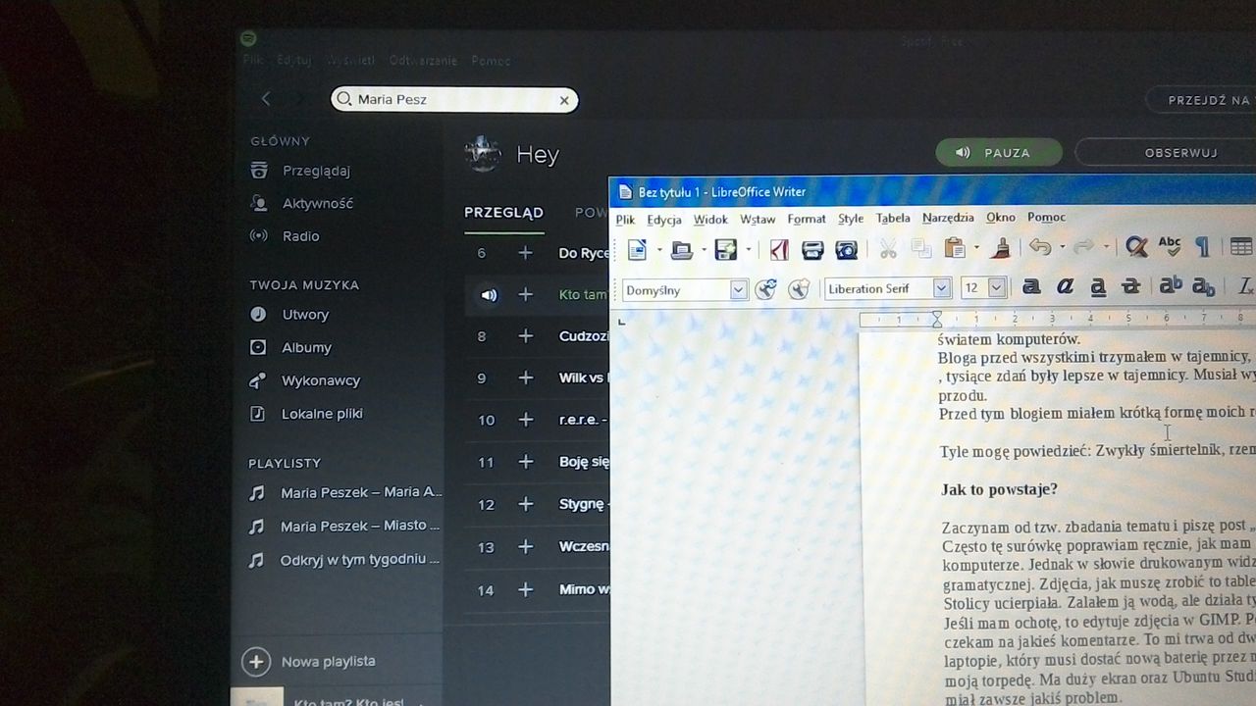The image size is (1256, 706).
Task: Click the Paste clipboard icon
Action: point(954,248)
